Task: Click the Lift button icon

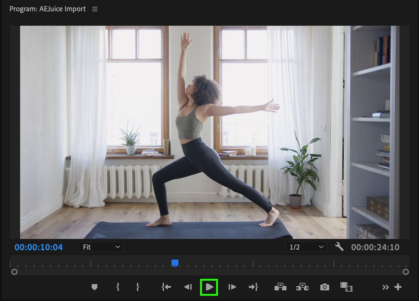Action: [x=280, y=287]
